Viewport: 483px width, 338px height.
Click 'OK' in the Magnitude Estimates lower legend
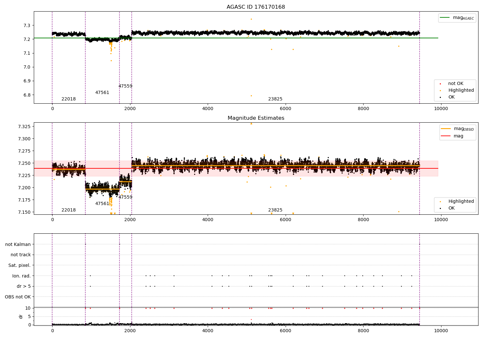click(451, 208)
